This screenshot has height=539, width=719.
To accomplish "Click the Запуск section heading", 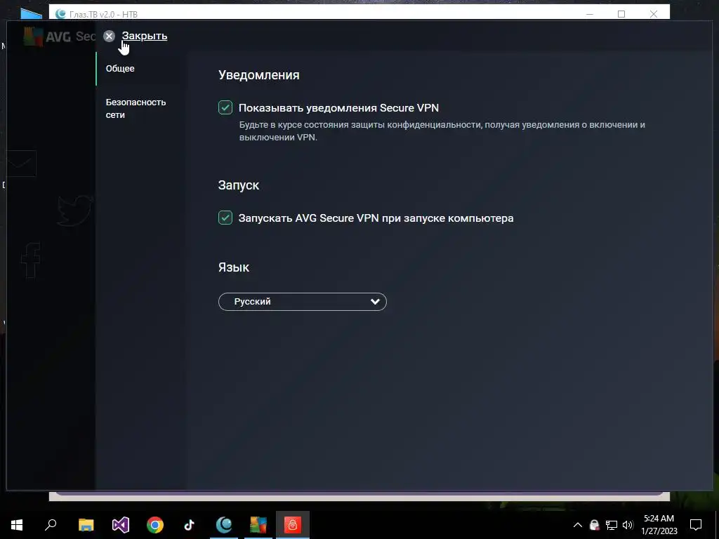I will click(x=239, y=185).
